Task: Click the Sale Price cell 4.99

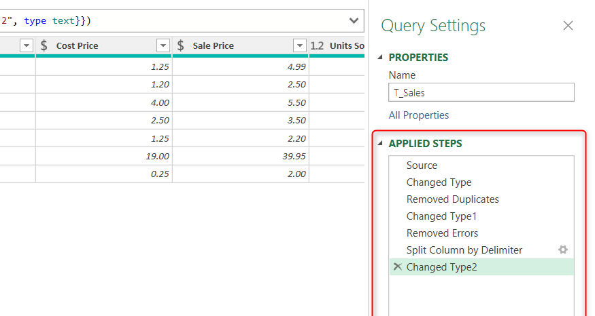Action: pos(241,66)
